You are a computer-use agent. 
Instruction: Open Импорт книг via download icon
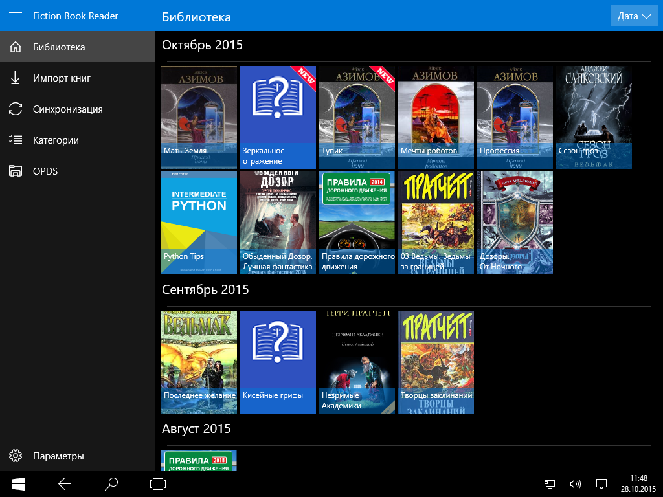16,78
